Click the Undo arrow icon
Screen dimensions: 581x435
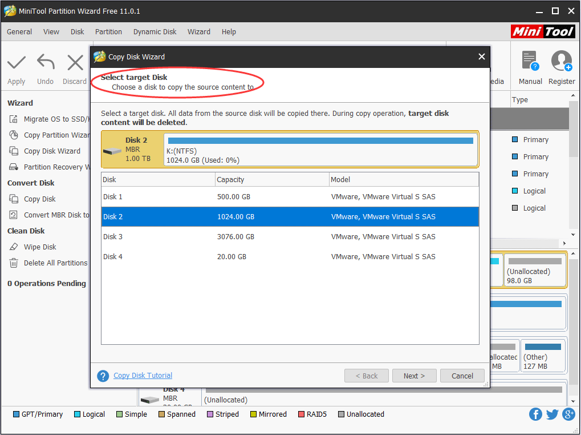click(x=46, y=62)
